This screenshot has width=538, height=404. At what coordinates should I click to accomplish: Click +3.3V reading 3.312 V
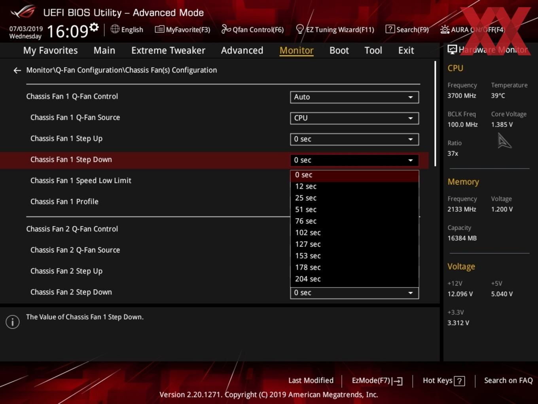(x=458, y=323)
